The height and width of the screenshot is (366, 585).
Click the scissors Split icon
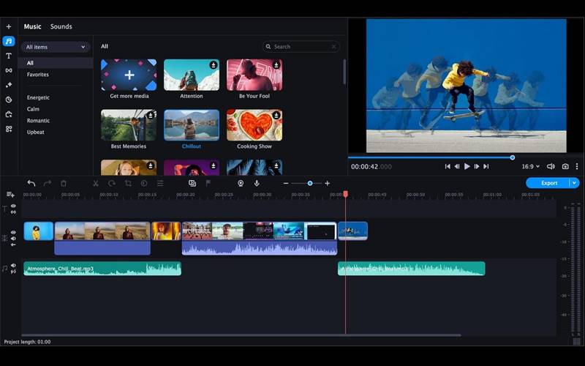pyautogui.click(x=96, y=183)
